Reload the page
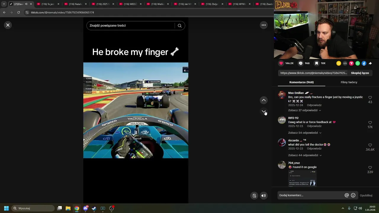Image resolution: width=379 pixels, height=213 pixels. [x=18, y=12]
